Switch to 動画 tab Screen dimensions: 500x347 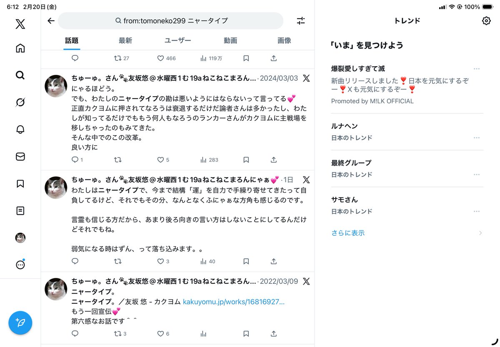tap(230, 41)
